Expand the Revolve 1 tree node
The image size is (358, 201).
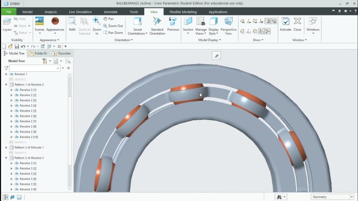point(6,74)
